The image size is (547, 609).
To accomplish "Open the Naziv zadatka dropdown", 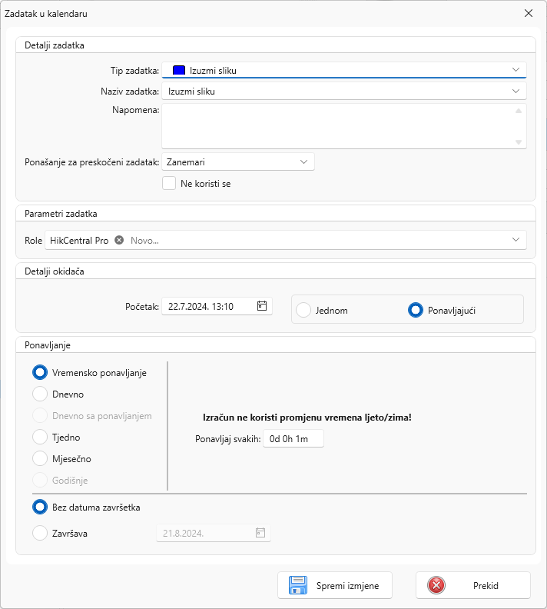I will tap(516, 92).
